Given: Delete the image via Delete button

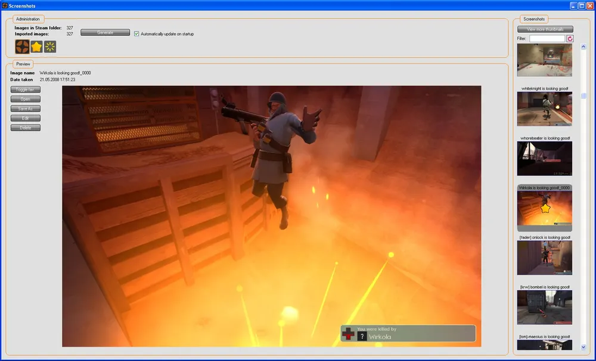Looking at the screenshot, I should (x=26, y=128).
